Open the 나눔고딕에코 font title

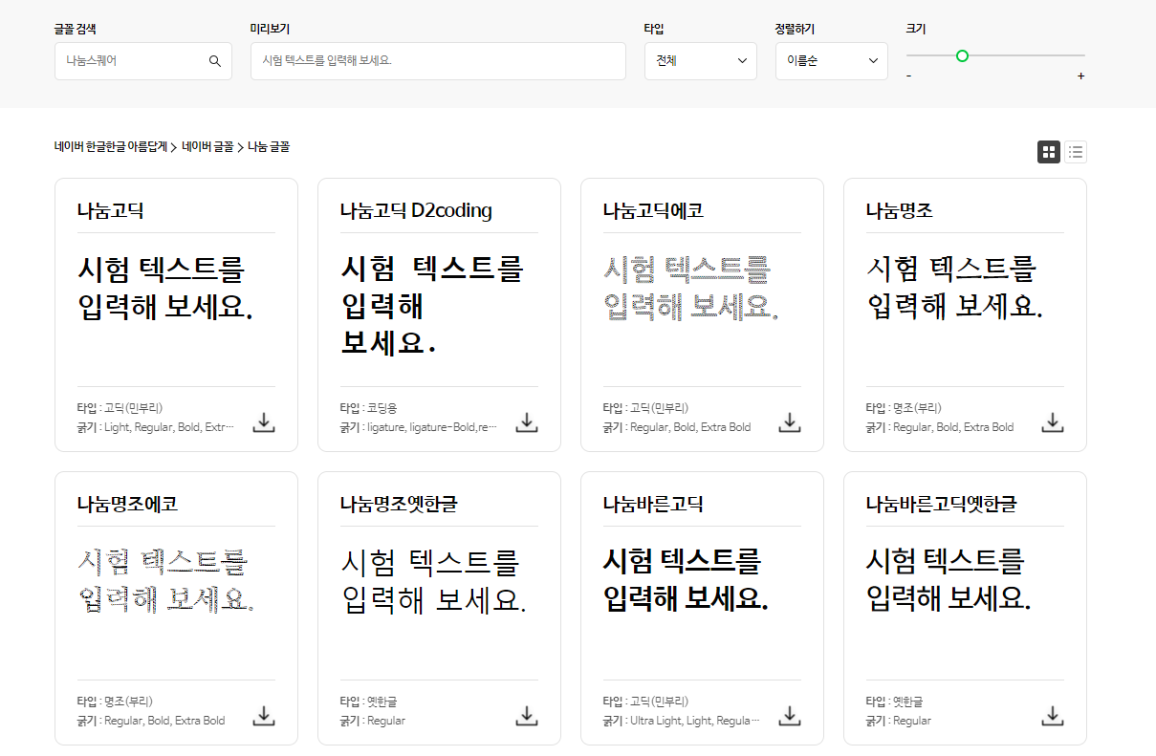coord(654,210)
